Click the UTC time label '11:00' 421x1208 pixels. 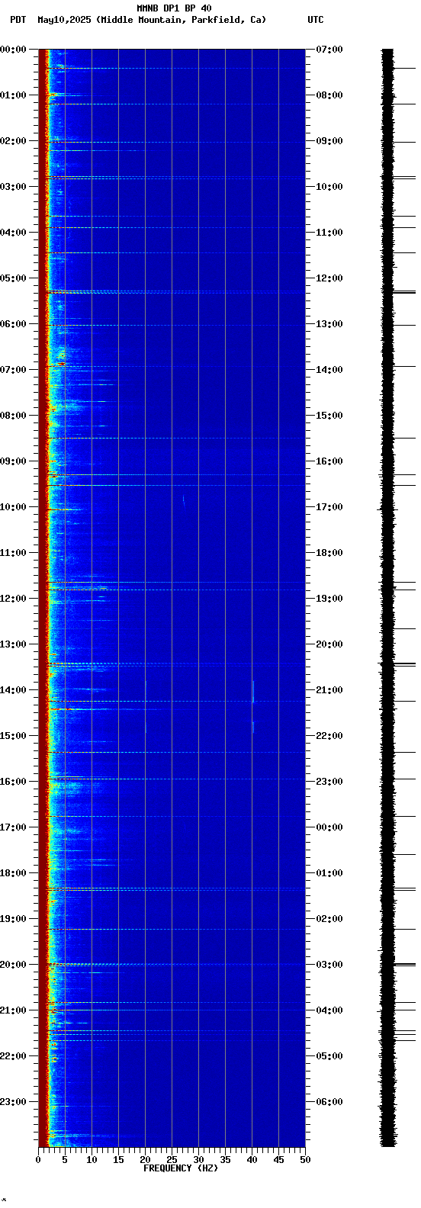point(329,233)
